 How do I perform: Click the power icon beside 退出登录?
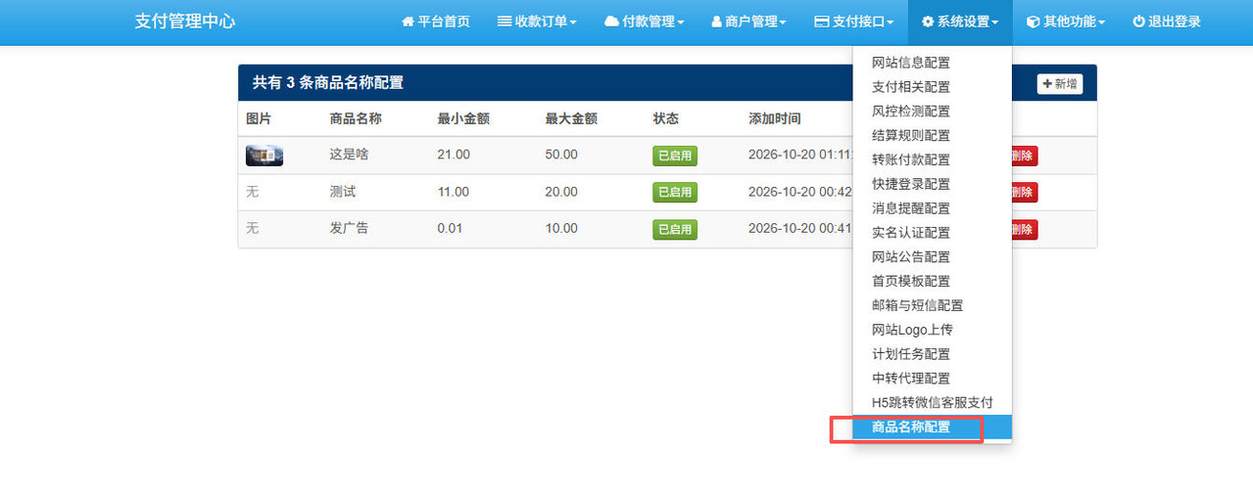tap(1138, 22)
